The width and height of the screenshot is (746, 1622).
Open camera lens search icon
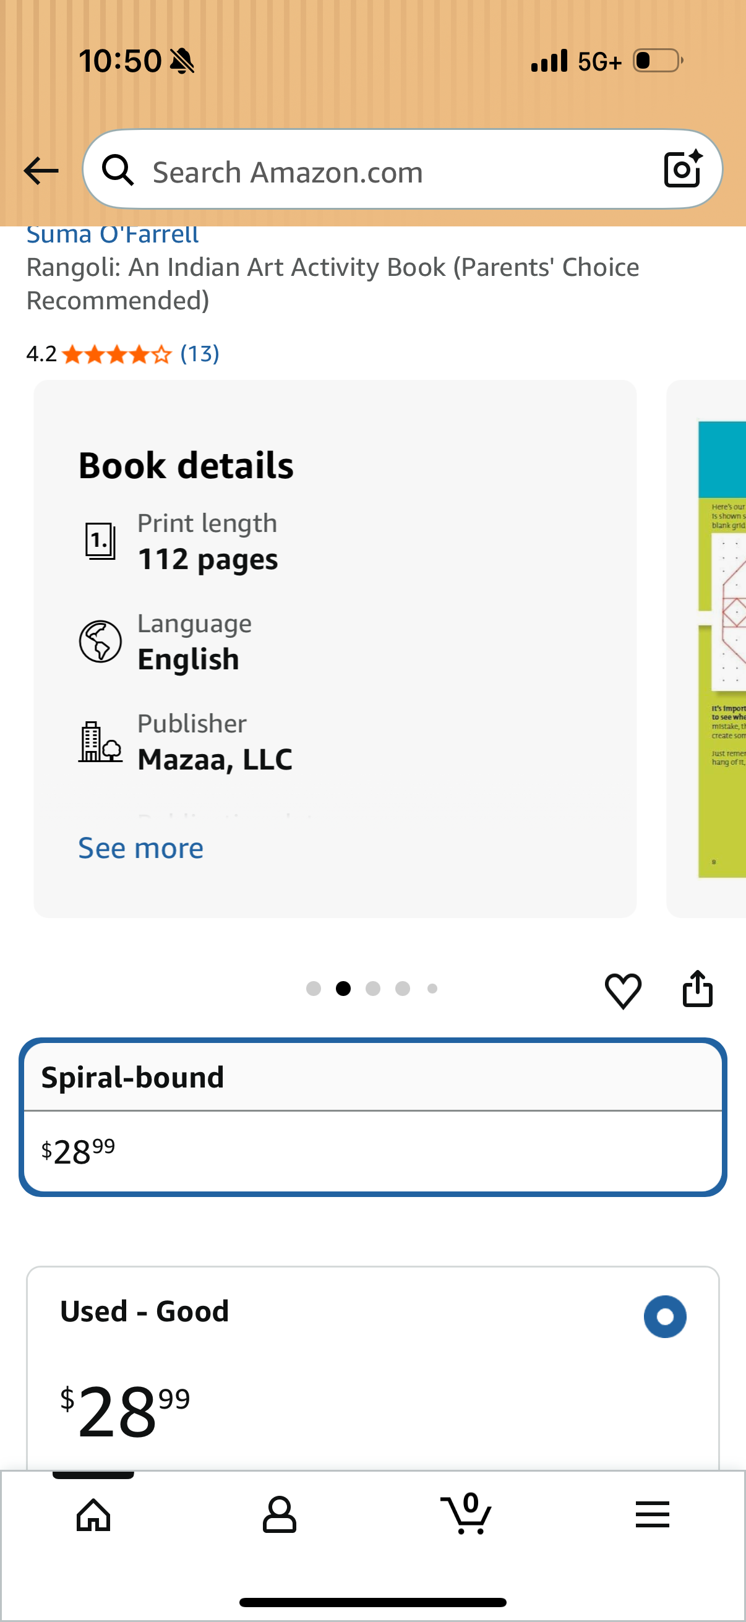point(683,169)
